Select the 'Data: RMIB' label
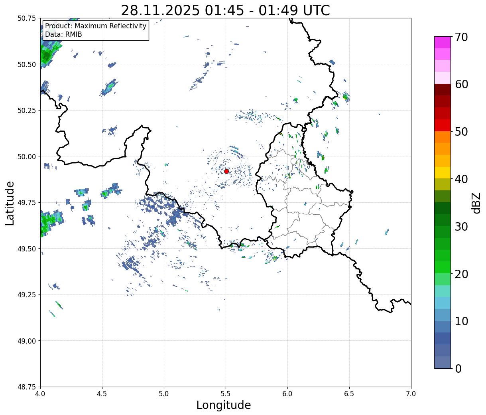 pos(63,35)
